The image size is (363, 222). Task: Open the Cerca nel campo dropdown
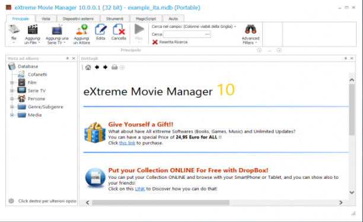[235, 27]
